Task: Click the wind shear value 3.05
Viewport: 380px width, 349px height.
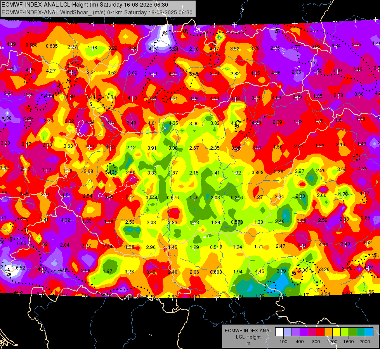Action: tap(301, 221)
